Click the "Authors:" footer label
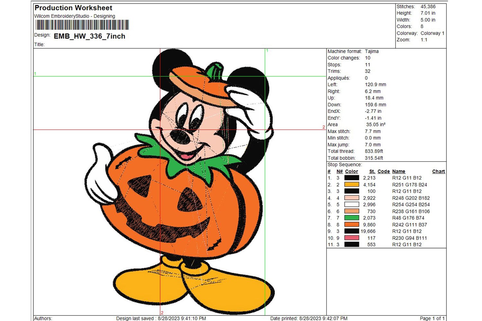This screenshot has width=482, height=321. point(43,318)
